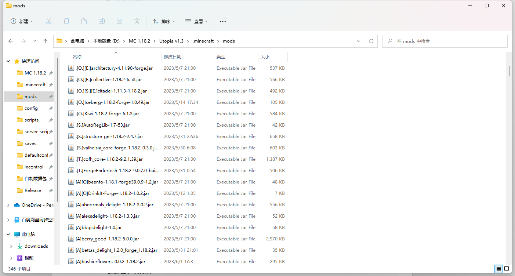Expand the OneDrive tree node
515x276 pixels.
[8, 205]
